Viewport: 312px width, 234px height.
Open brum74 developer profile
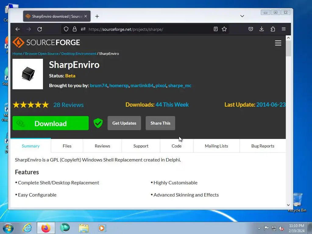99,86
